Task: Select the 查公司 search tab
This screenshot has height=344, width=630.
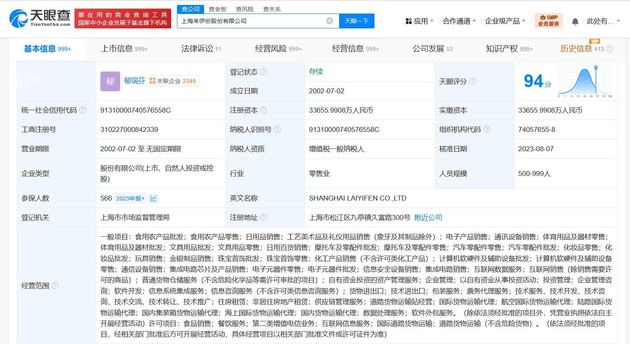Action: (x=191, y=9)
